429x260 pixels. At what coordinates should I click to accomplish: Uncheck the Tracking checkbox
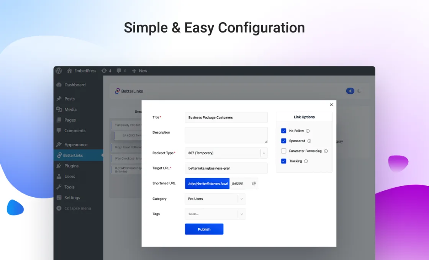284,161
